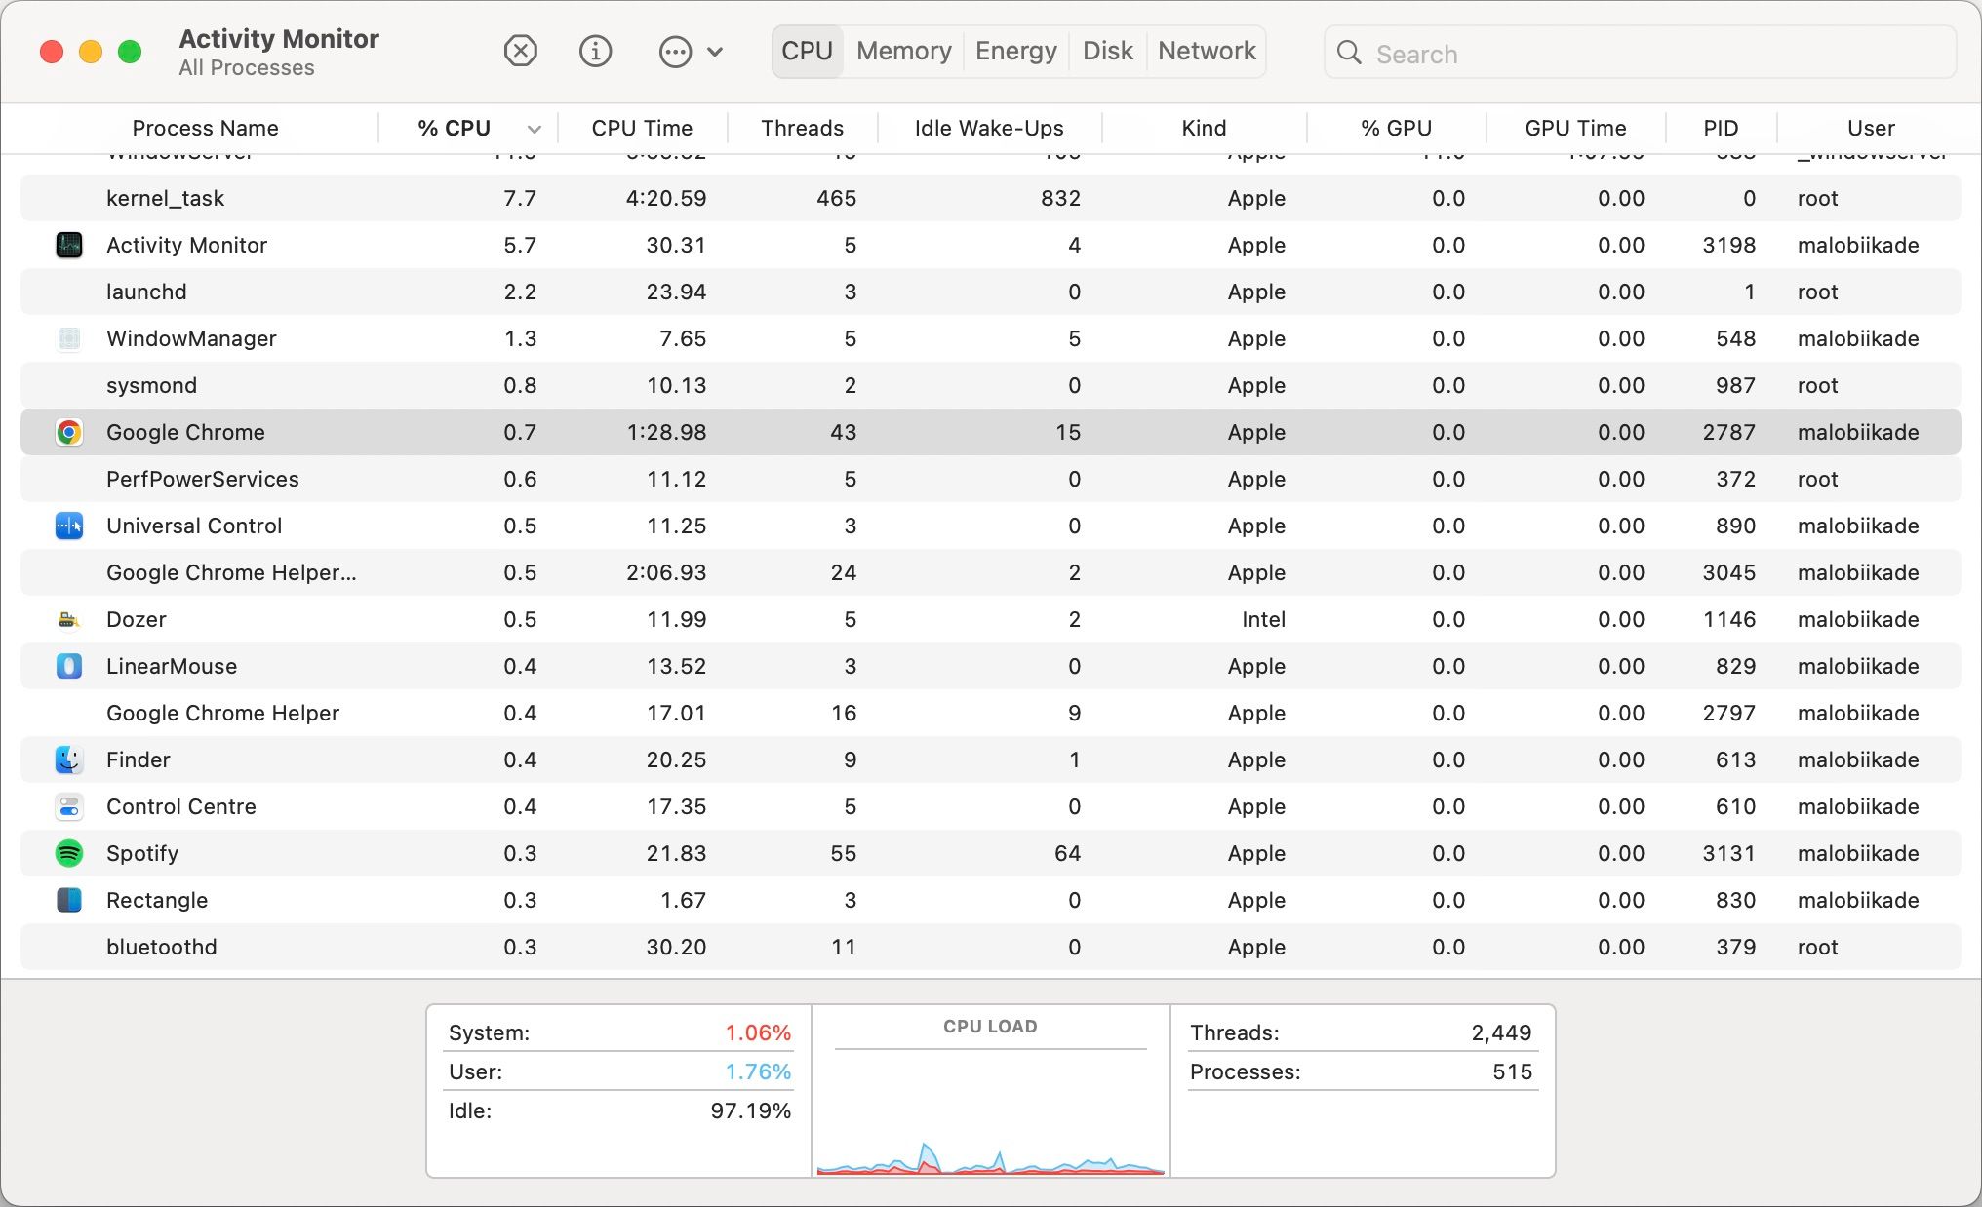Image resolution: width=1982 pixels, height=1207 pixels.
Task: Select the kernel_task process row
Action: [x=990, y=198]
